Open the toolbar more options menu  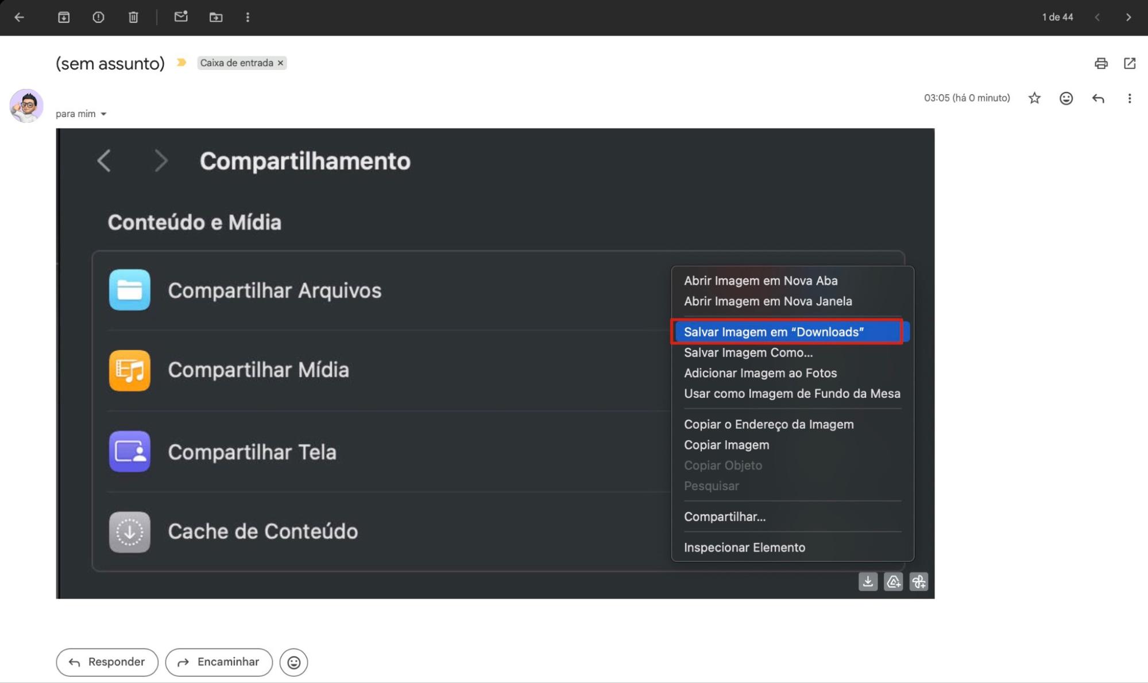[248, 17]
